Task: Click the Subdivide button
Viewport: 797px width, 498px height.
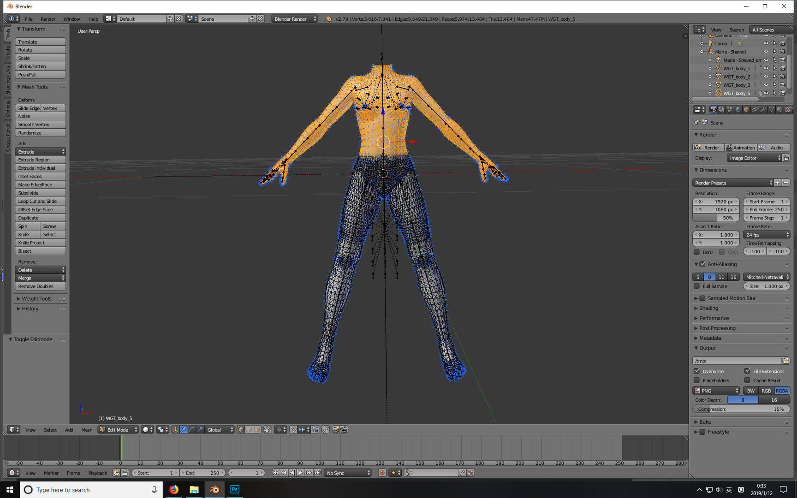Action: click(40, 193)
